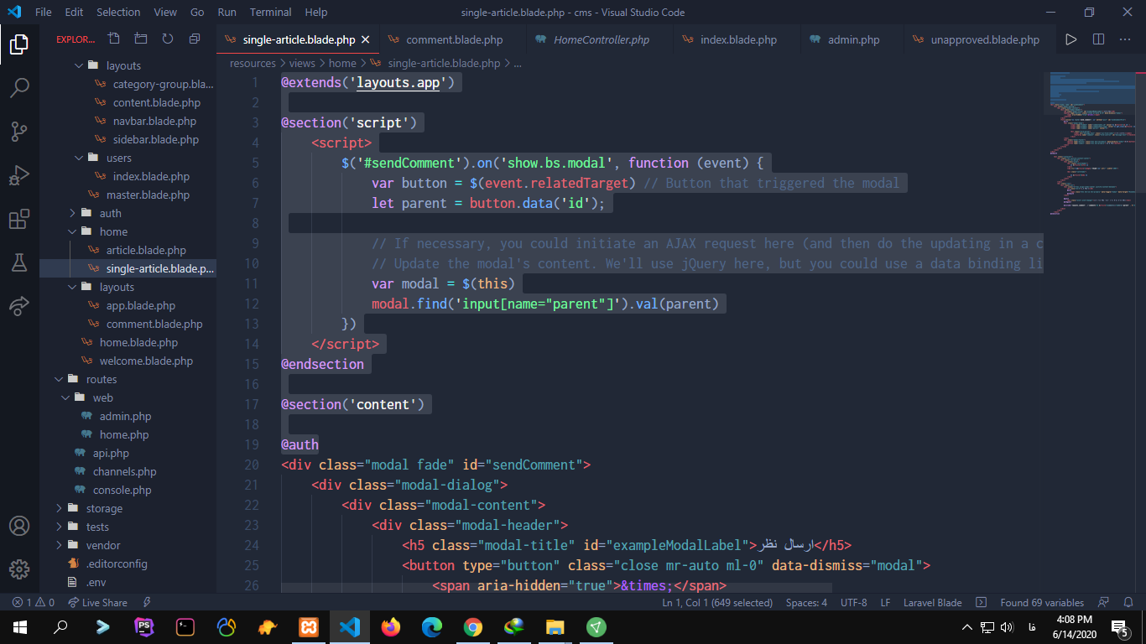The image size is (1146, 644).
Task: Open the Source Control view
Action: [x=19, y=132]
